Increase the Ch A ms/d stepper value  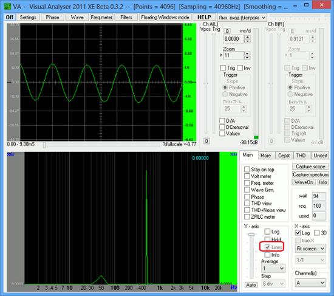247,37
